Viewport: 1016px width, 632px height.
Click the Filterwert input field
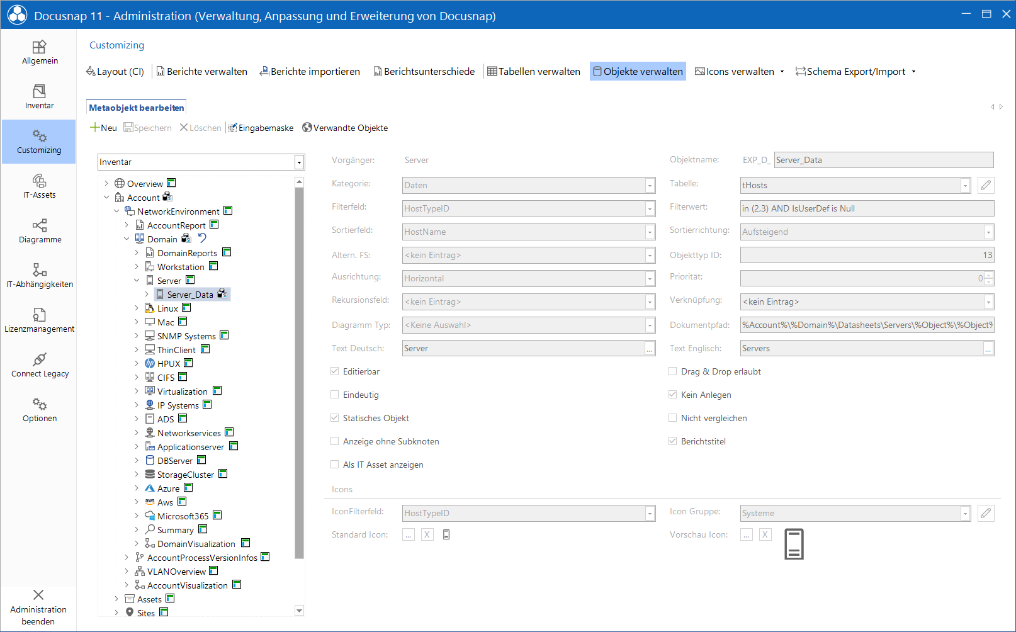pos(867,208)
